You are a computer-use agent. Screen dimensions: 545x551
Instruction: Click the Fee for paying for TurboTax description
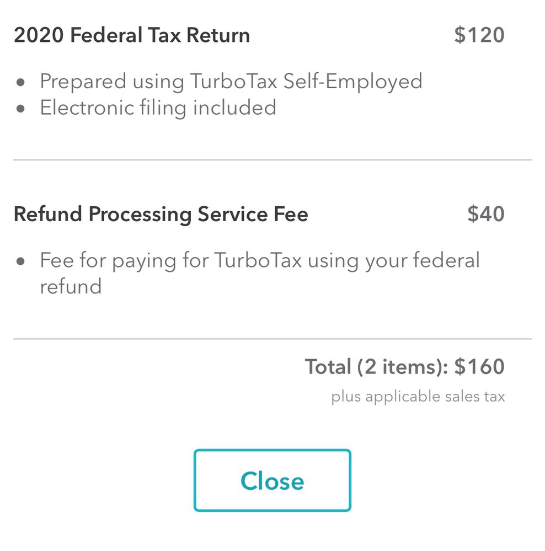tap(259, 260)
